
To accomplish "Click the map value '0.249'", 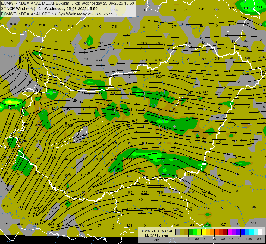I will click(114, 176).
